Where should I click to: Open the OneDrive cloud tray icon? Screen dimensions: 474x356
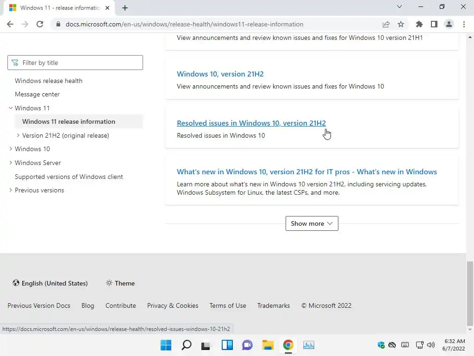[x=392, y=345]
